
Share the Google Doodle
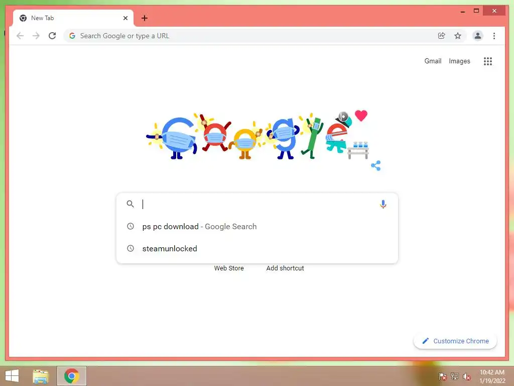coord(375,165)
